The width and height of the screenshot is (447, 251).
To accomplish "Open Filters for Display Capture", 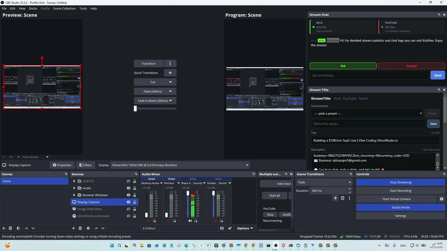I will point(86,165).
